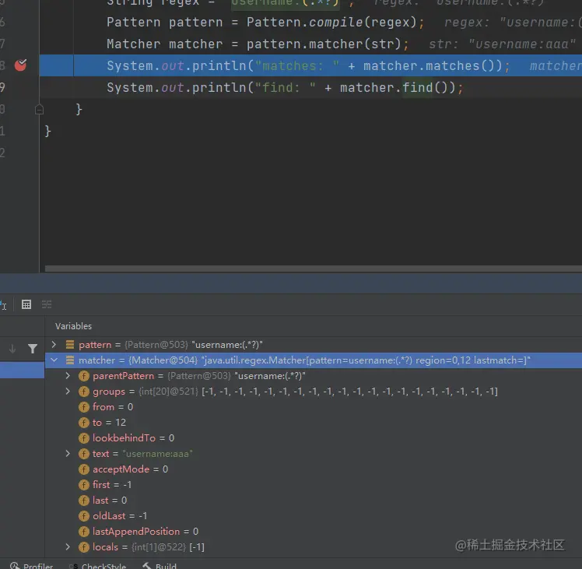Click the editor horizontal scrollbar
The width and height of the screenshot is (582, 569).
click(x=314, y=269)
